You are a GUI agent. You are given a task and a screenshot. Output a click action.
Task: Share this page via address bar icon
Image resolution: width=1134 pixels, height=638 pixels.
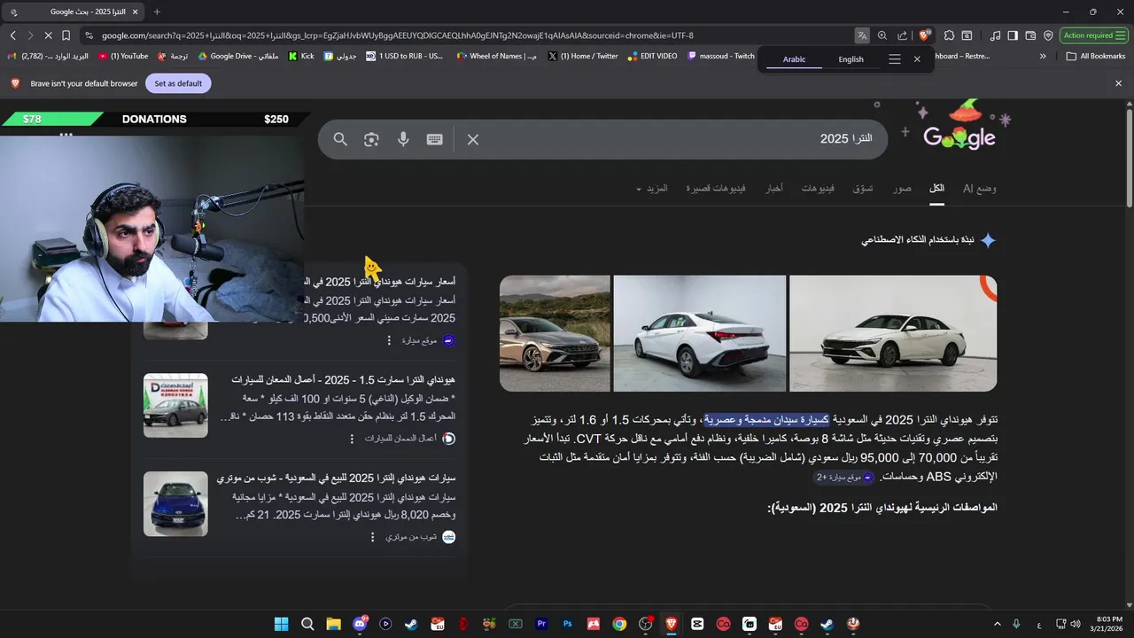pos(902,35)
